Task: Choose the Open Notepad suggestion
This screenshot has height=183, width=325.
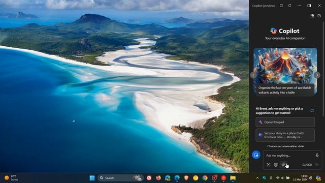Action: click(285, 122)
